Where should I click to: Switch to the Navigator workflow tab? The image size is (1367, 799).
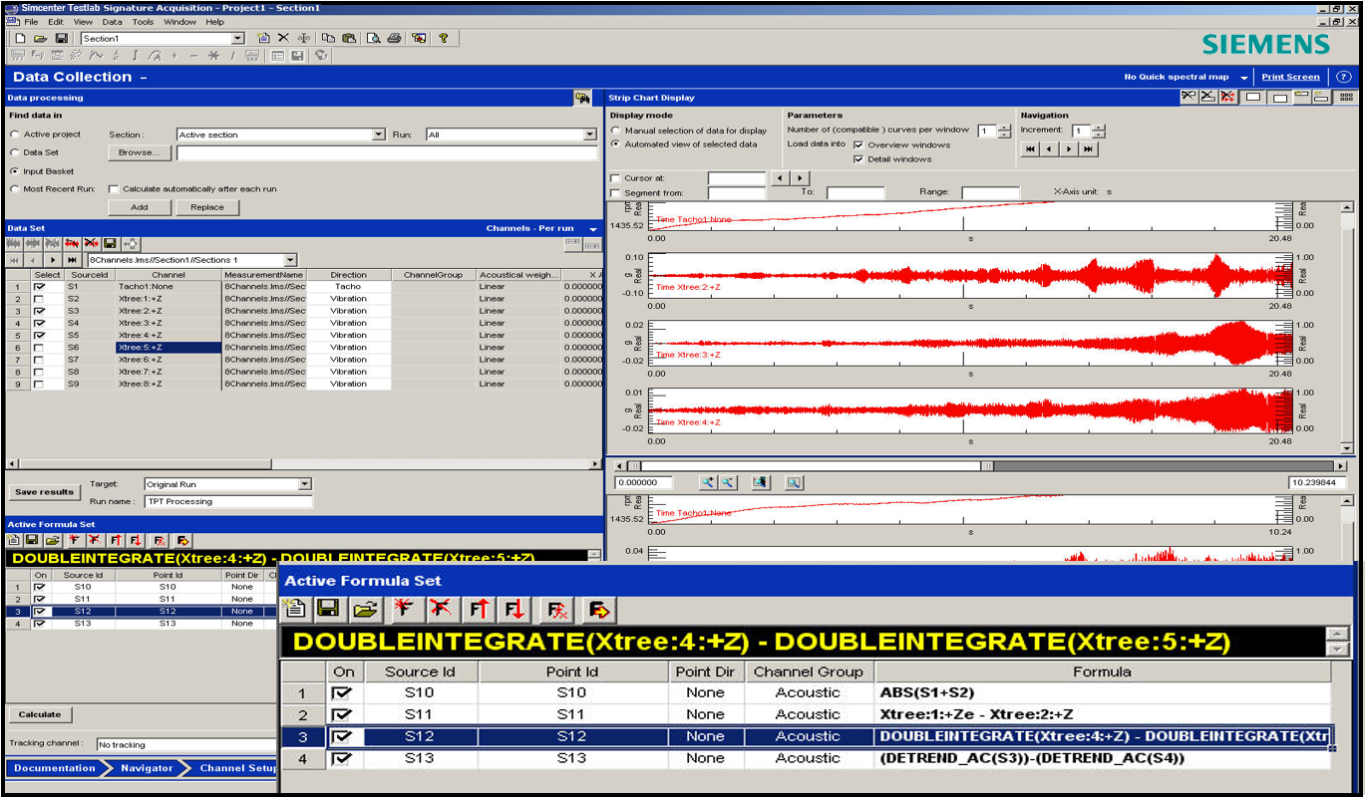click(147, 768)
